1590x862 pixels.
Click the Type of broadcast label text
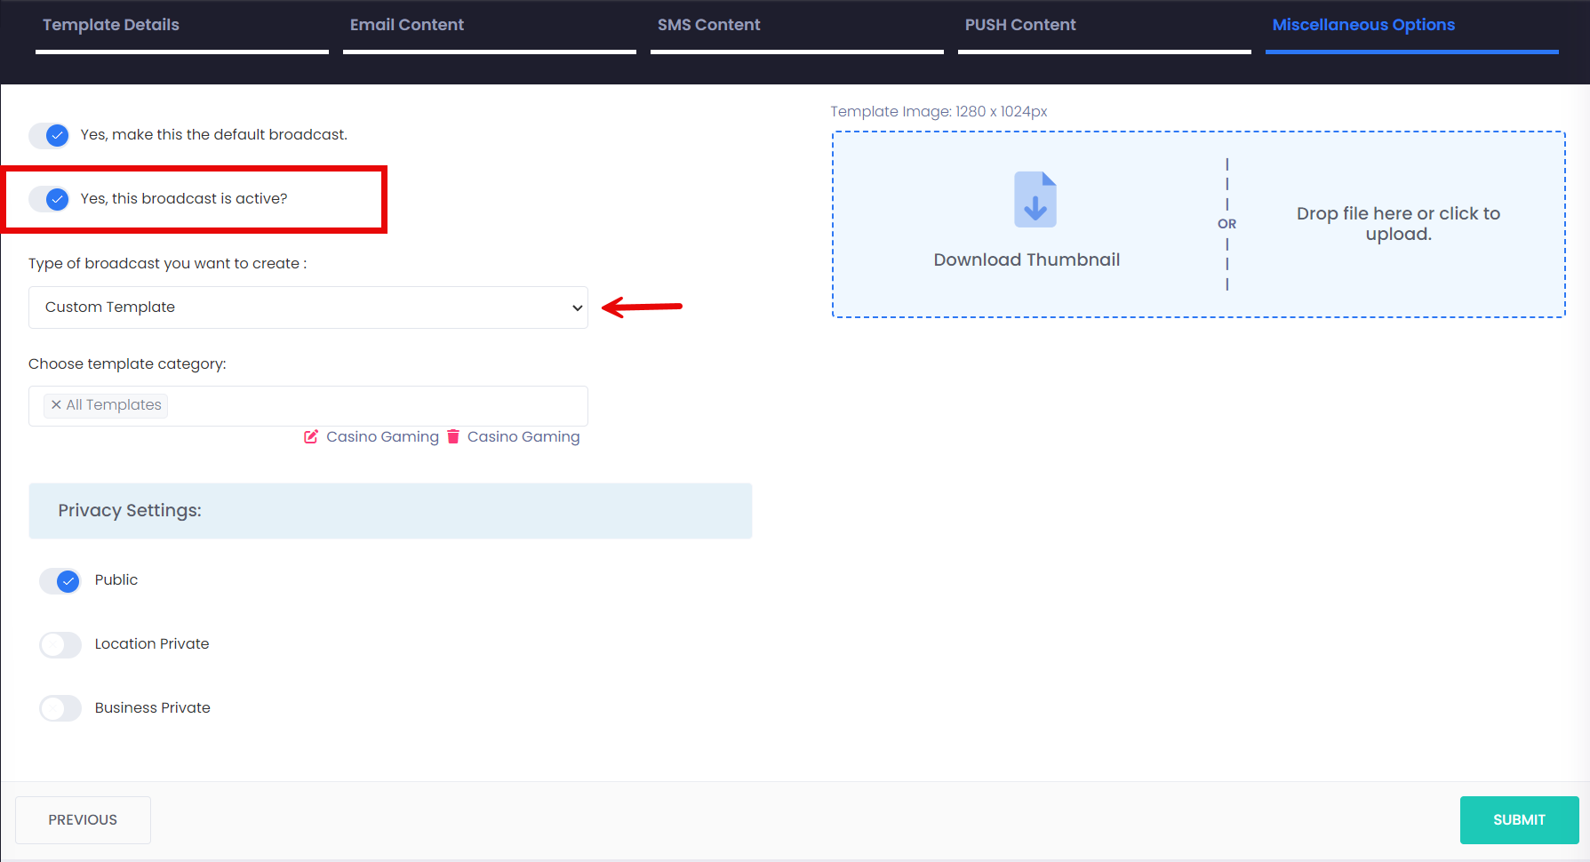click(167, 263)
